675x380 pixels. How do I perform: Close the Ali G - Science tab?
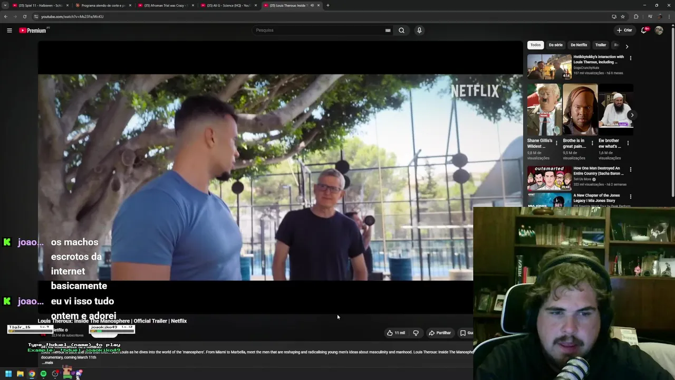coord(256,5)
